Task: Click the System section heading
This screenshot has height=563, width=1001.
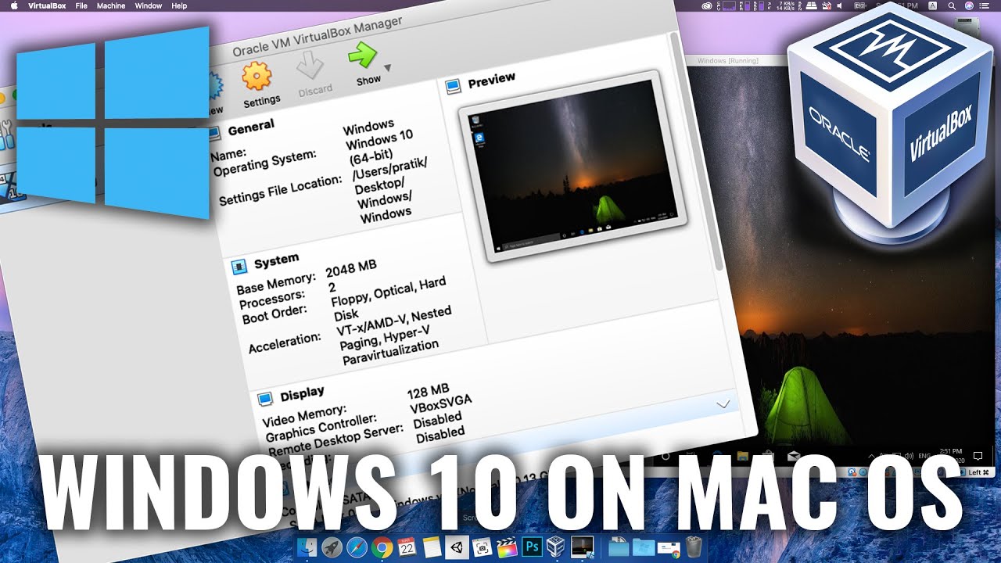Action: (x=276, y=260)
